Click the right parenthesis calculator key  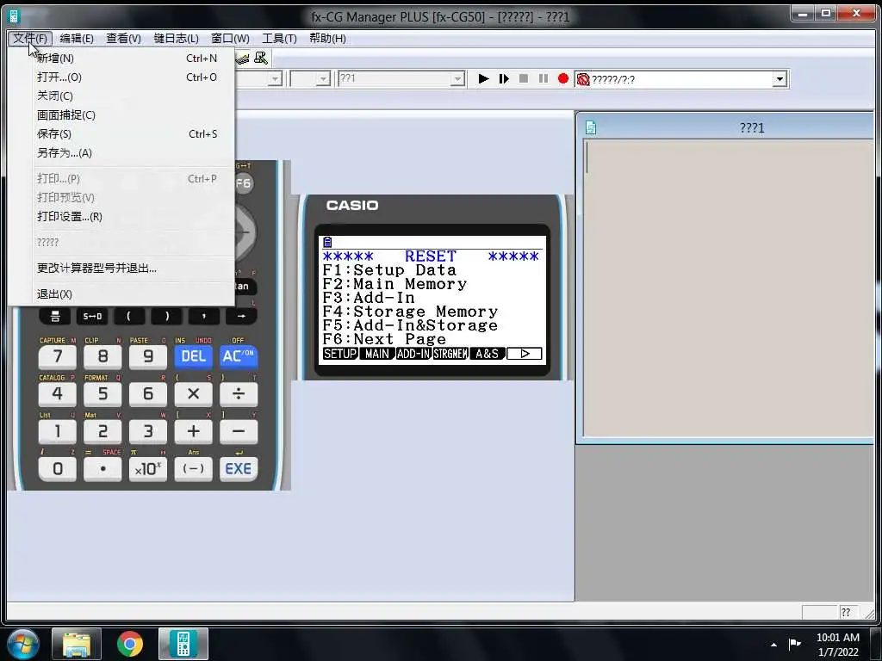point(166,317)
